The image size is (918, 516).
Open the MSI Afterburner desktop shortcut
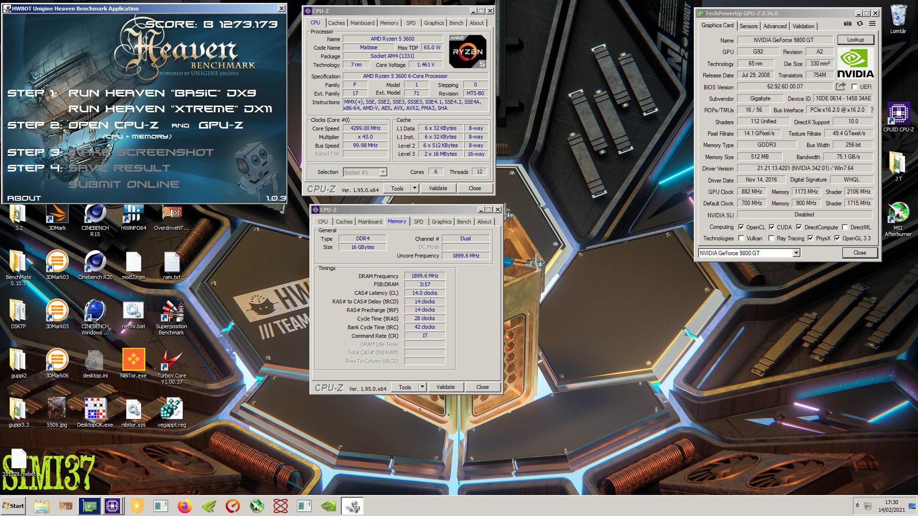898,219
